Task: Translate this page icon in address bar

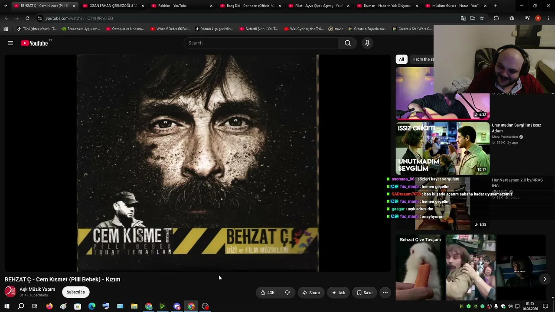Action: 463,18
